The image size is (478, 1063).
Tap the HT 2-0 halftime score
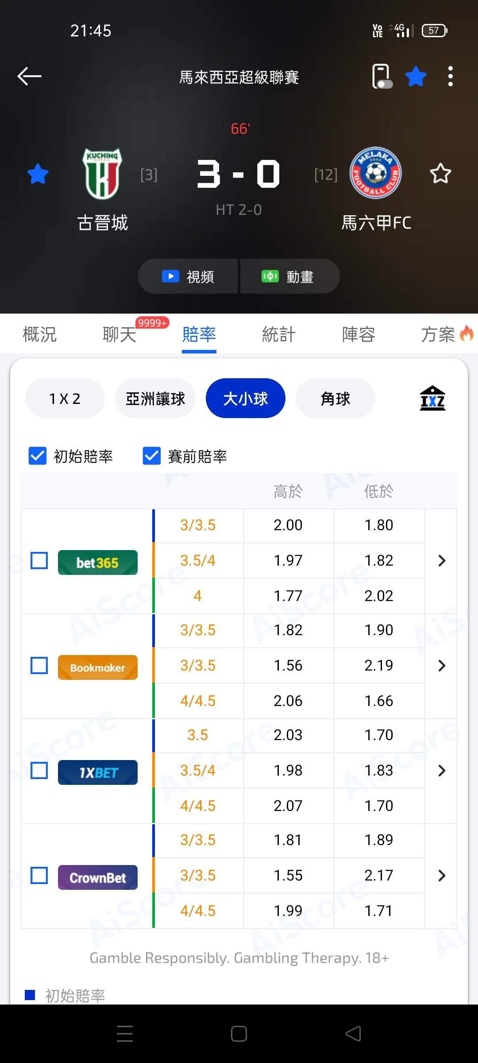[x=239, y=209]
